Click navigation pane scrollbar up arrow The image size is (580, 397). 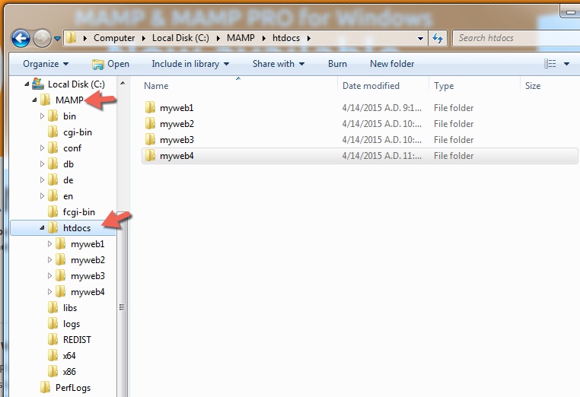point(123,84)
